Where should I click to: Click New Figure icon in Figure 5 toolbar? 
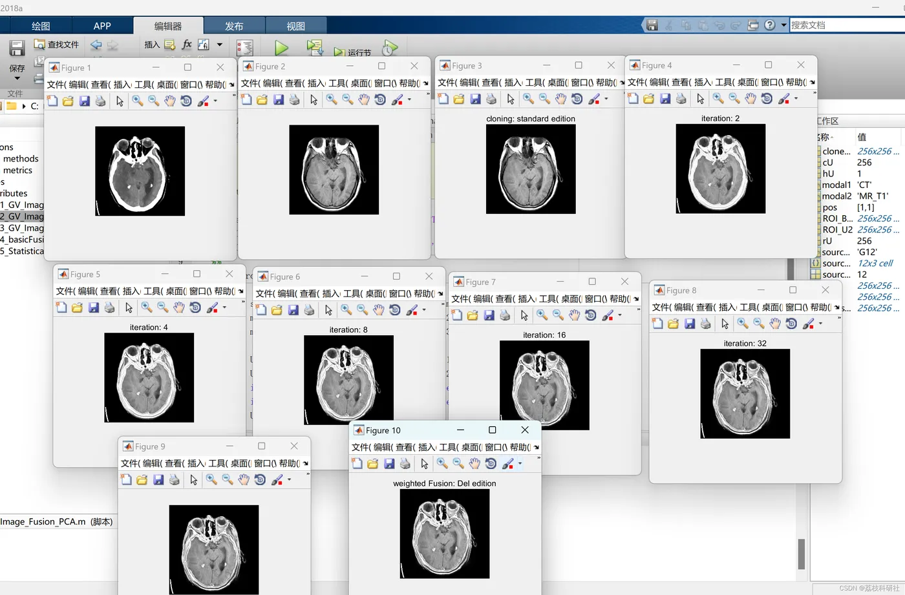point(61,308)
